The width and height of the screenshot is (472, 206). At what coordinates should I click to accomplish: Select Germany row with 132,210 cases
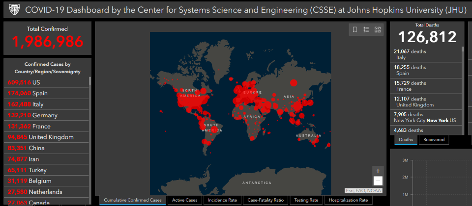[46, 115]
